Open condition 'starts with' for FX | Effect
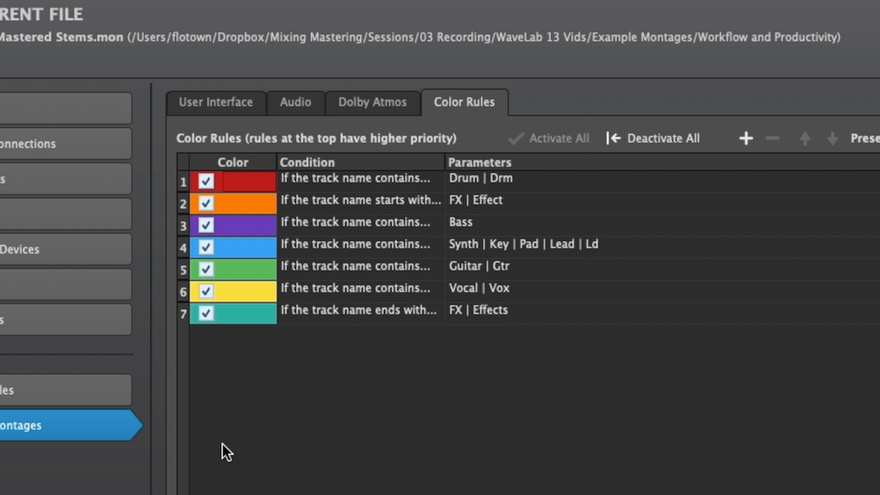 [x=360, y=200]
